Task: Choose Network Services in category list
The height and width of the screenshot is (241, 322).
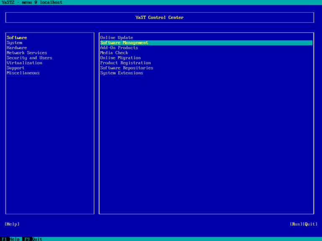Action: pos(27,53)
